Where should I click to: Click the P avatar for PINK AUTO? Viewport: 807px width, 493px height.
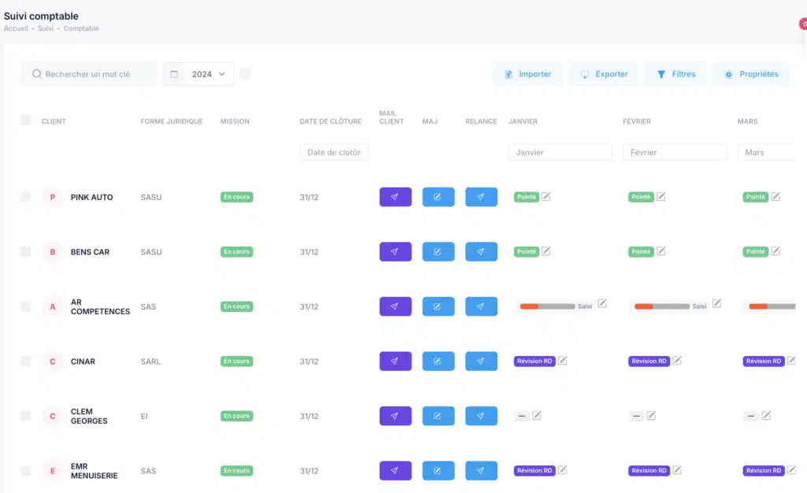pos(53,197)
